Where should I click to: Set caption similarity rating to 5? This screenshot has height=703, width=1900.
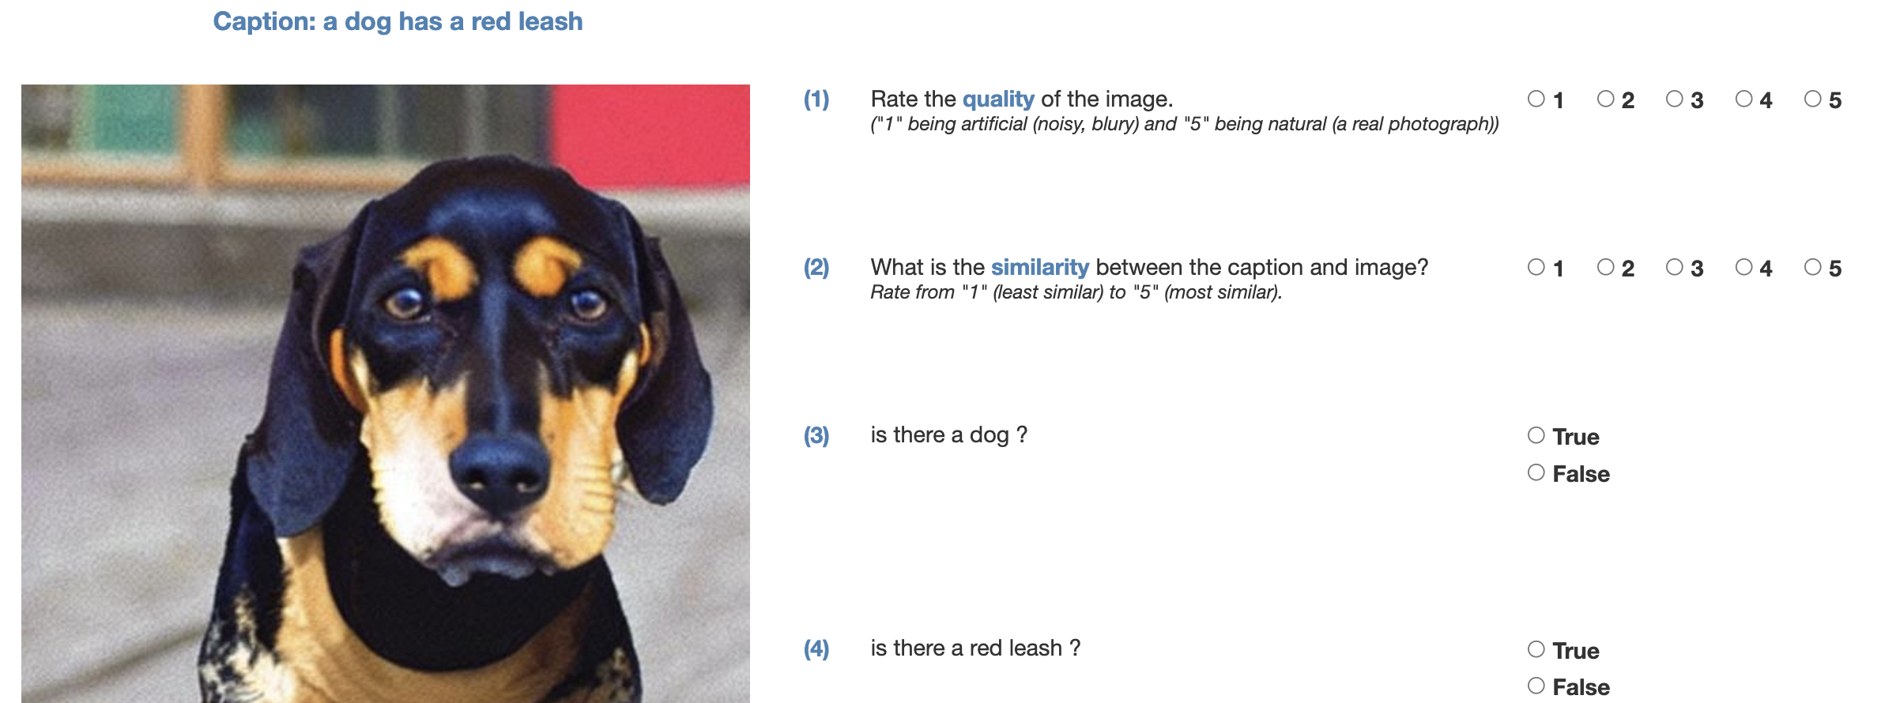click(x=1812, y=267)
